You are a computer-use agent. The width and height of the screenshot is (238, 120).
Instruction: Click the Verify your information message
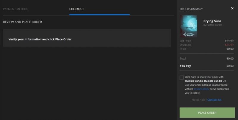click(x=40, y=39)
